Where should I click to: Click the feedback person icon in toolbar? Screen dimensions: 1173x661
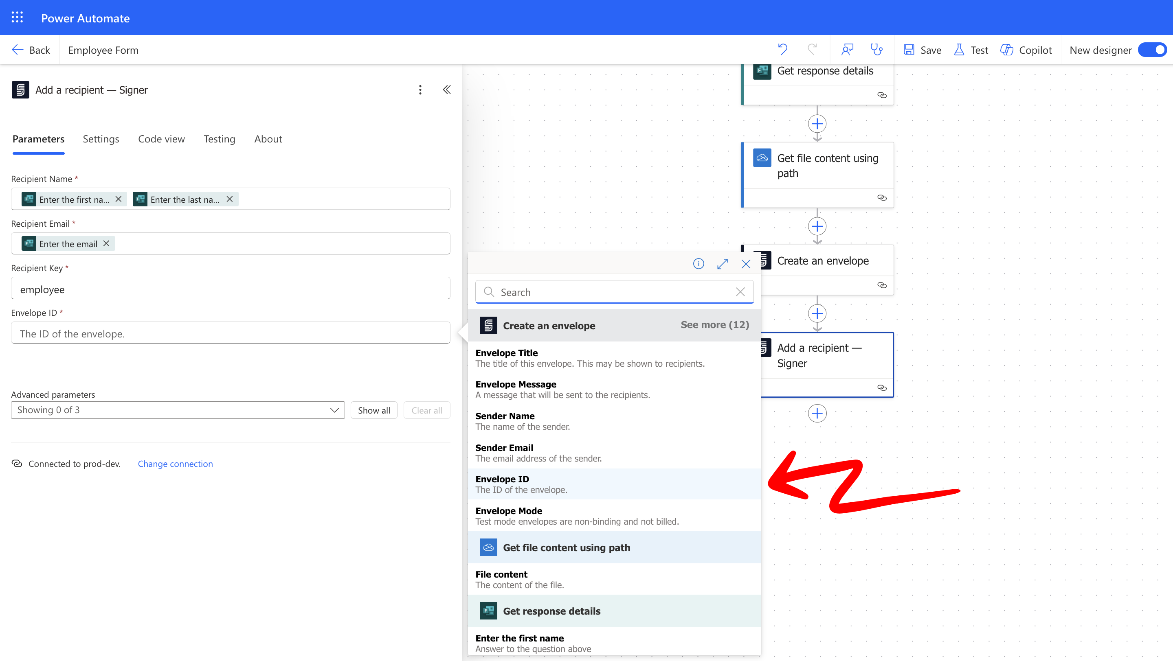pyautogui.click(x=847, y=49)
